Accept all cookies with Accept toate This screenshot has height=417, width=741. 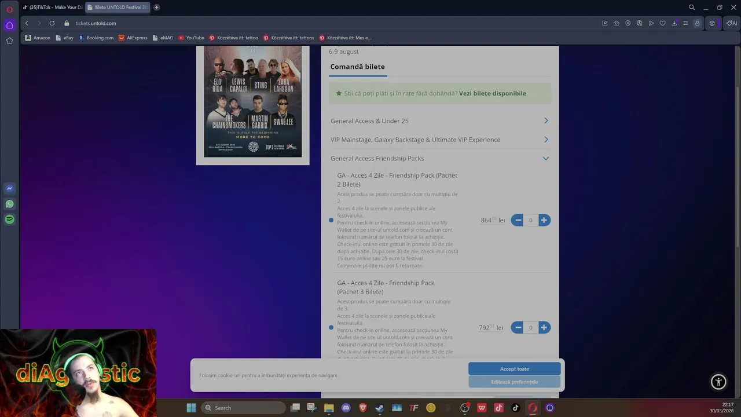515,369
